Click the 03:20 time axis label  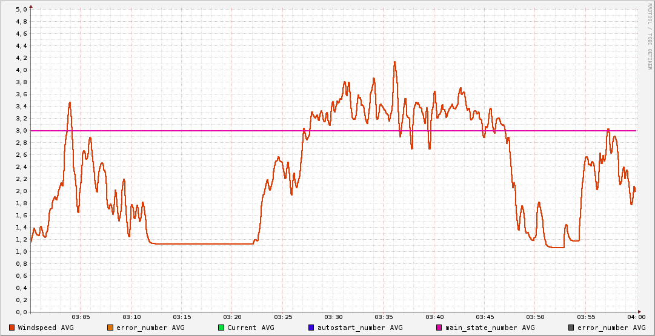[232, 318]
